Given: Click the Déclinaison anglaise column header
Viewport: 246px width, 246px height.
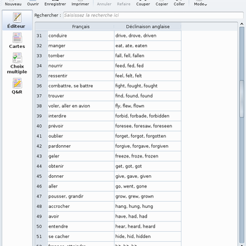Looking at the screenshot, I should click(148, 26).
